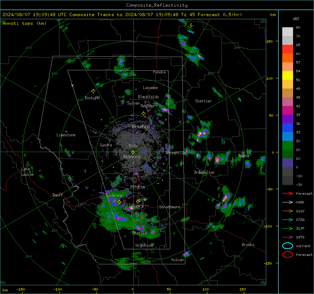Screen dimensions: 314x294
Task: Click the 7.6 storm tops annotation
Action: coord(188,25)
